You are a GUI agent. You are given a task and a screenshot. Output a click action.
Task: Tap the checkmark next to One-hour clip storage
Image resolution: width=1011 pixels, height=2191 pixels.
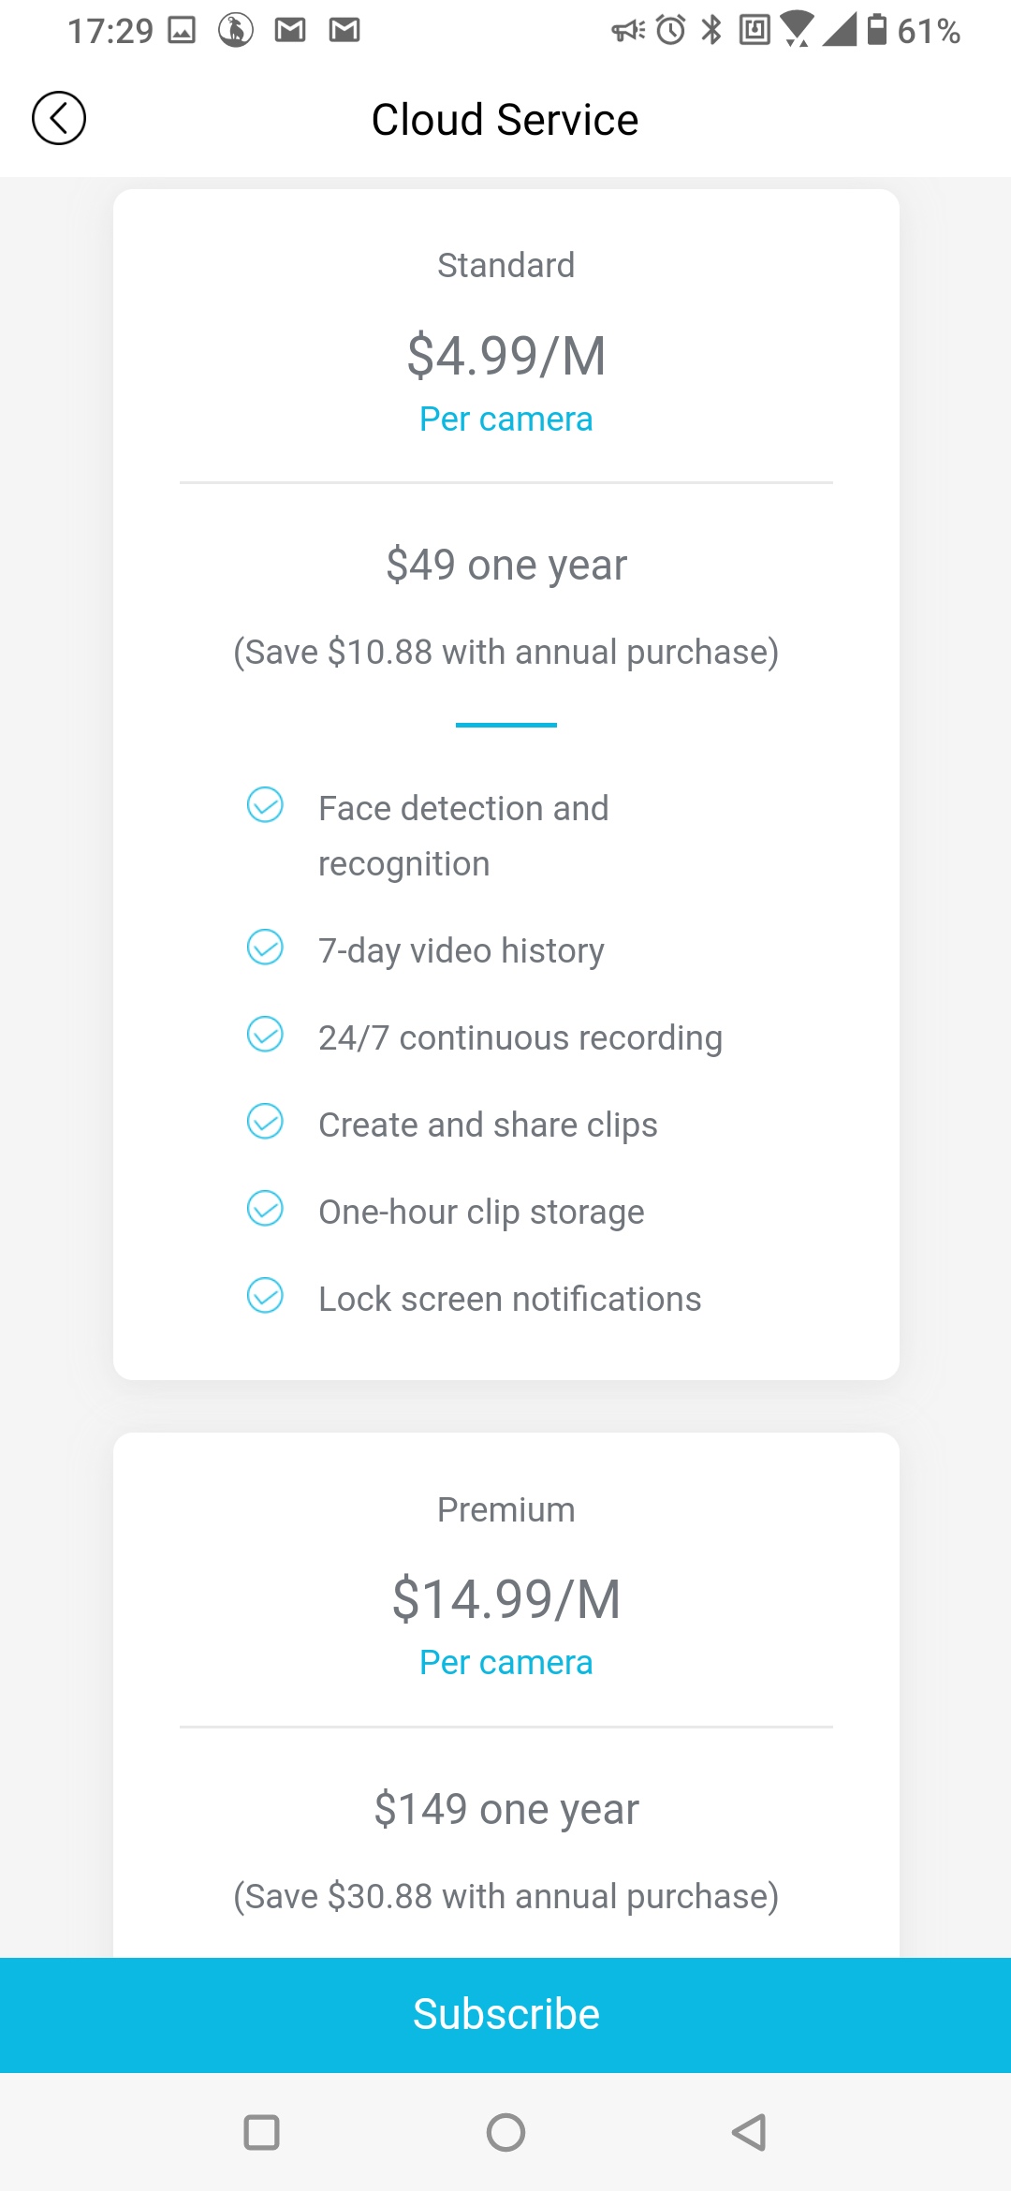(265, 1208)
